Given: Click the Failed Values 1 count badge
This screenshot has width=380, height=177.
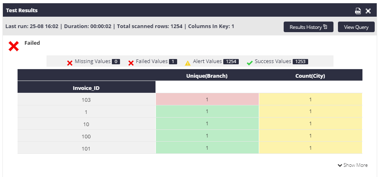Looking at the screenshot, I should pos(173,61).
